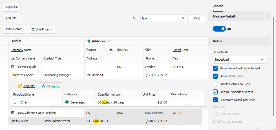
Task: Toggle the Chai Discontinued checkbox
Action: click(187, 102)
